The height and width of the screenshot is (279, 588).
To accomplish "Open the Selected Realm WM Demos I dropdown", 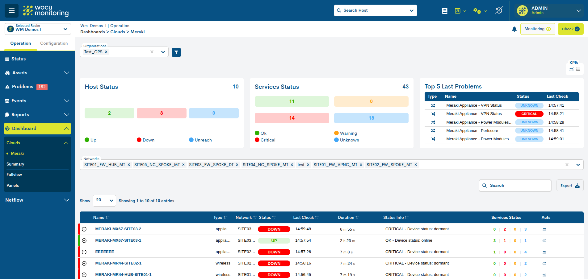I will pos(37,29).
